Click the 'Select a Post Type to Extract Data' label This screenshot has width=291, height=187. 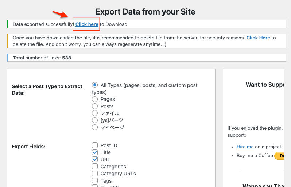point(47,90)
